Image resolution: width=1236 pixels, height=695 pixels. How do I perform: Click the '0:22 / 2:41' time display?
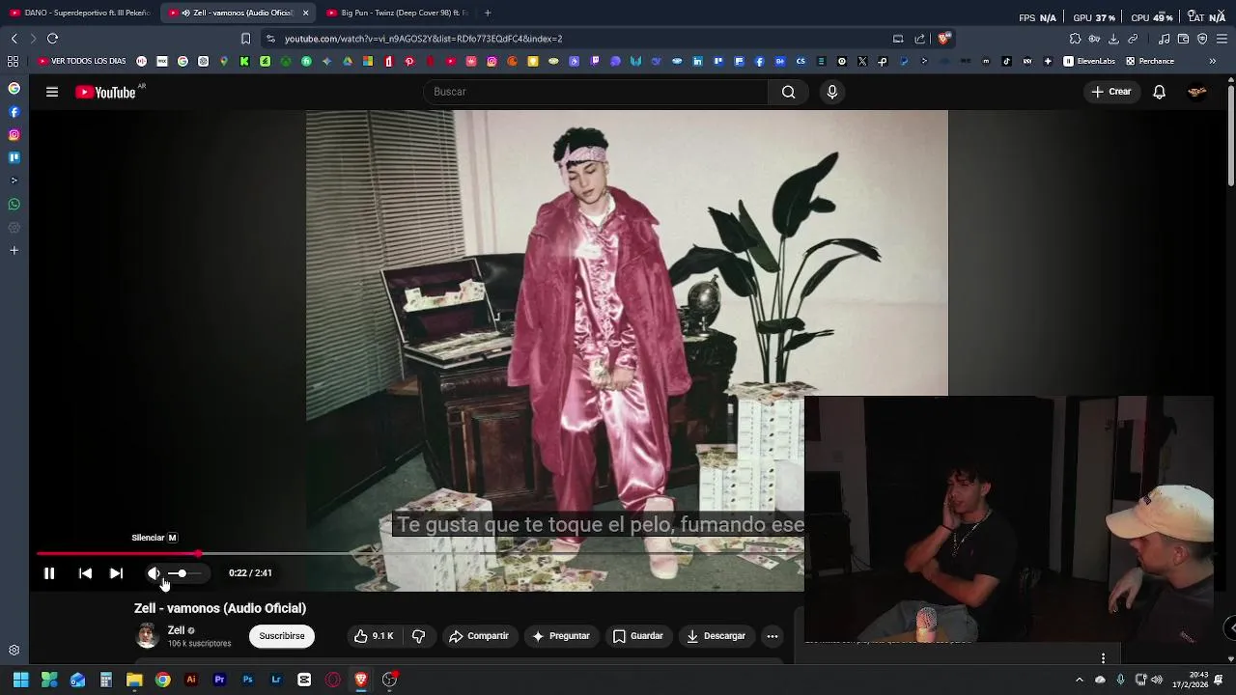coord(250,573)
